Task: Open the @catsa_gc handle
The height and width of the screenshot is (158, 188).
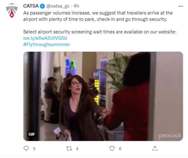Action: coord(58,6)
